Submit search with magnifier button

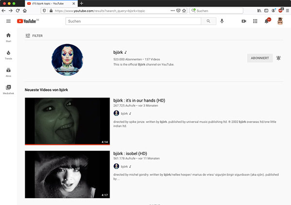pyautogui.click(x=208, y=21)
